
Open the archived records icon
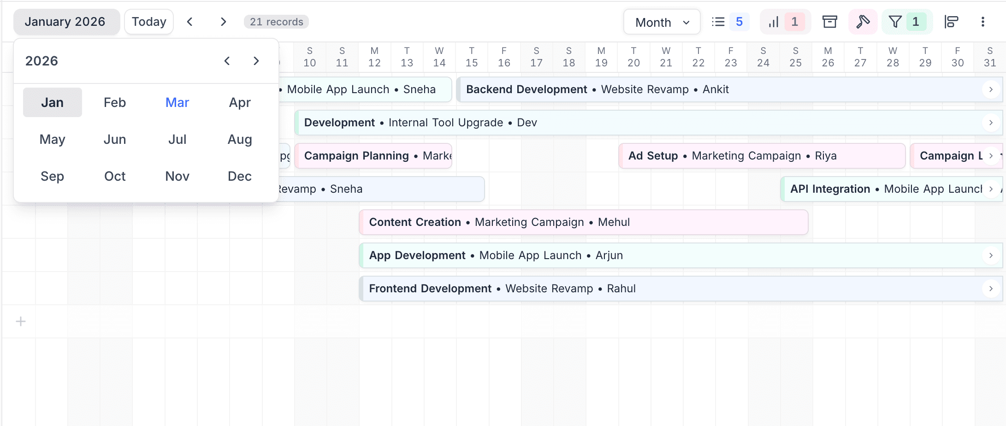tap(829, 21)
